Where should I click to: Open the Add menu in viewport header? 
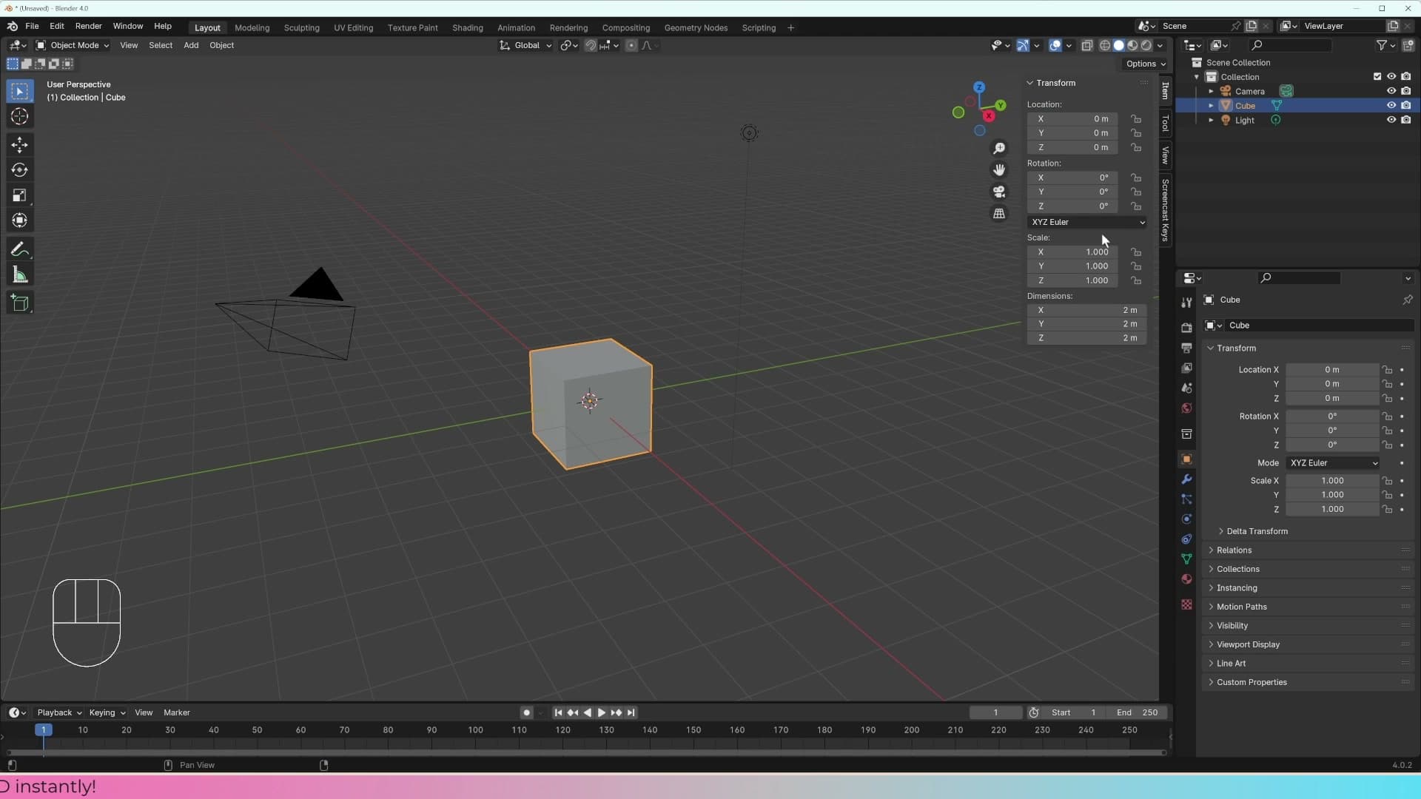190,46
